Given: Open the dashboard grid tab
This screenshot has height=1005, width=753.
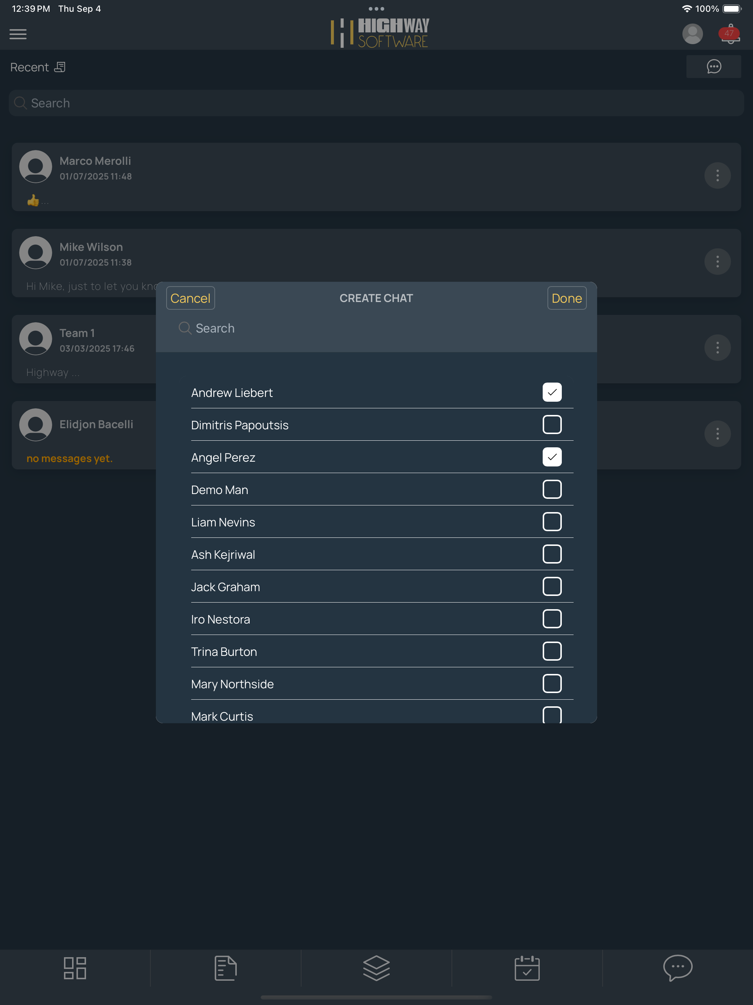Looking at the screenshot, I should click(75, 968).
